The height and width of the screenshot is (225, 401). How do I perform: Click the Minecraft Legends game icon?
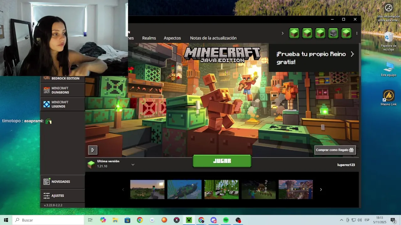47,104
